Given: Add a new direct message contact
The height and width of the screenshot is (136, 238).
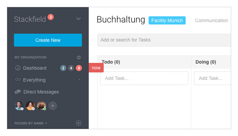Looking at the screenshot, I should [53, 106].
